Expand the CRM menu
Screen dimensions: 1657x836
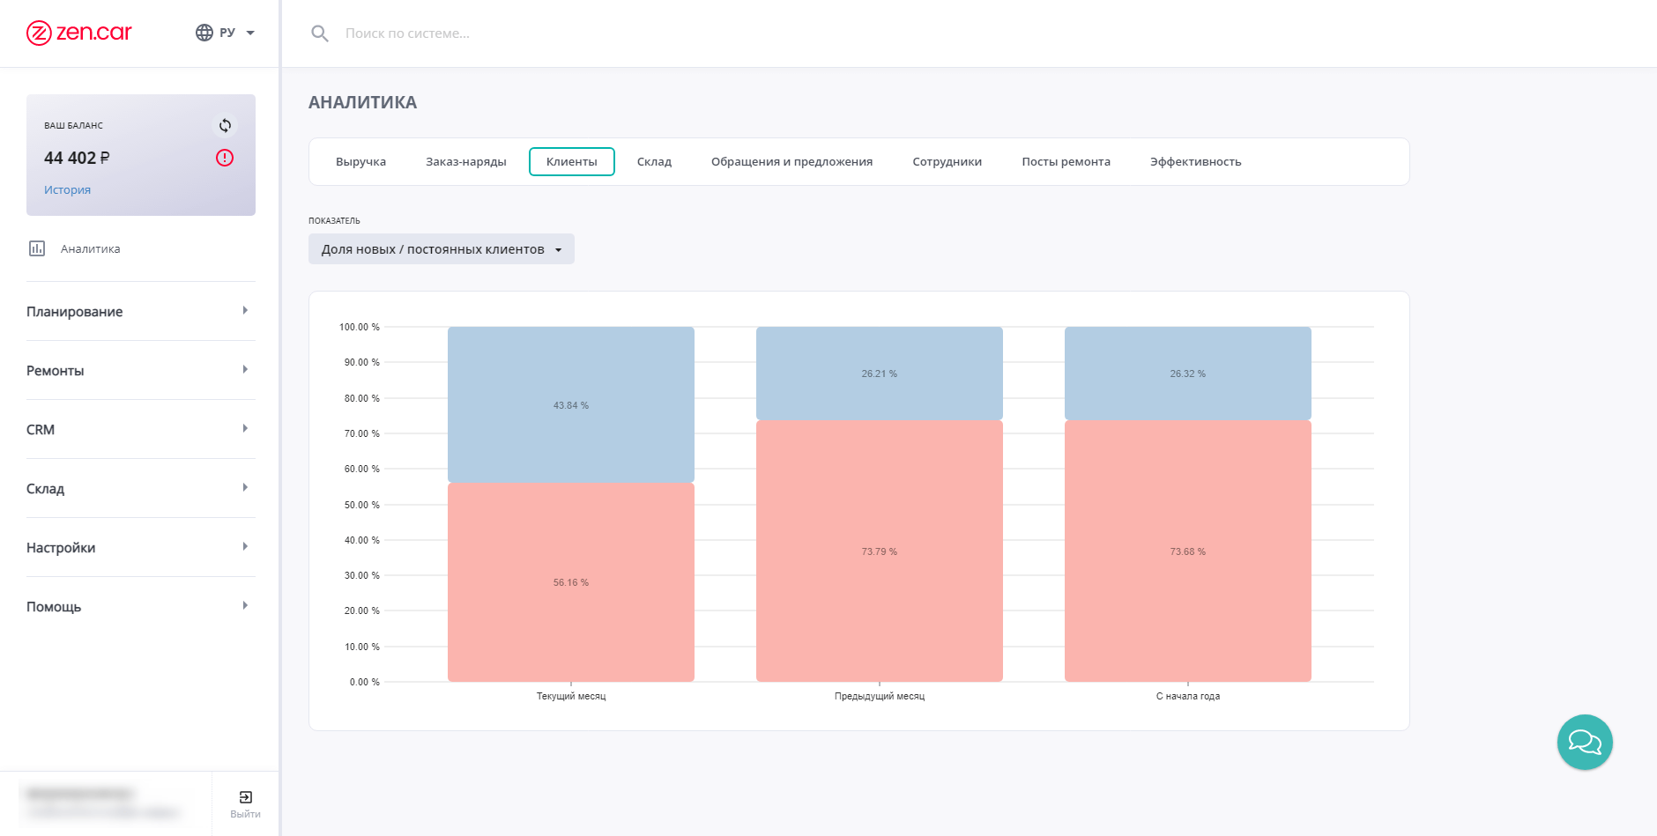pyautogui.click(x=141, y=429)
